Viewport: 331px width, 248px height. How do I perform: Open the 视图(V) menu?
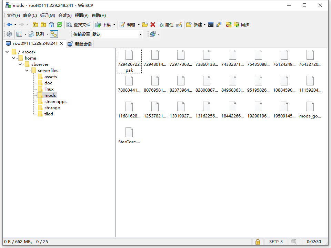click(81, 15)
